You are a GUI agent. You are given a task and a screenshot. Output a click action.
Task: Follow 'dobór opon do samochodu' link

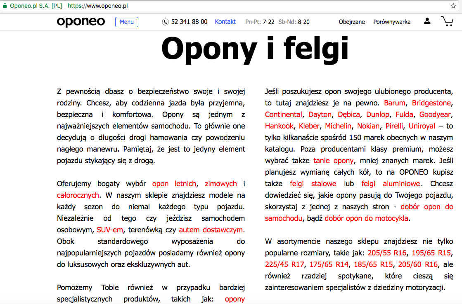(426, 207)
